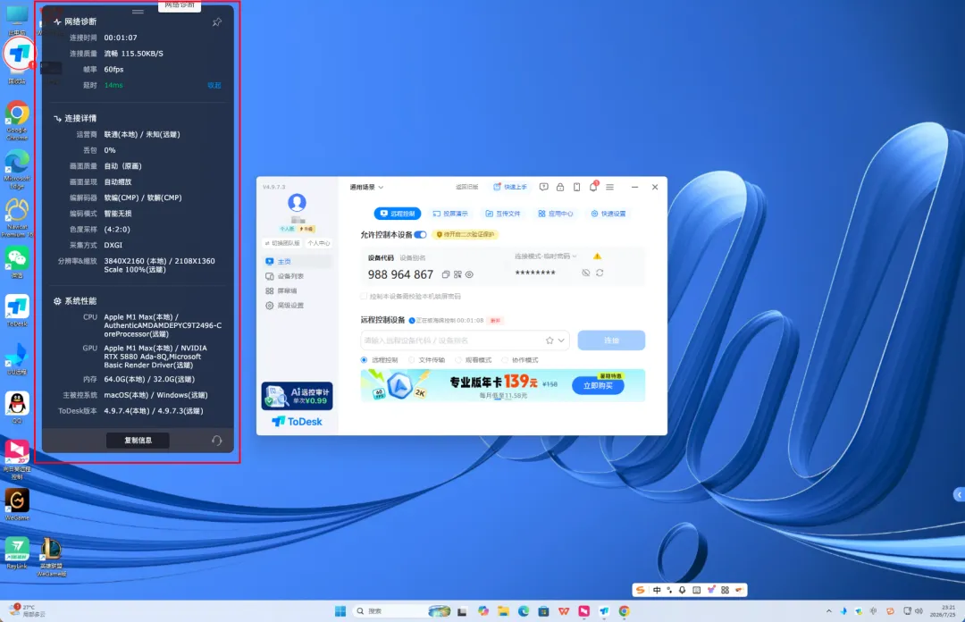Click 切换团队版 button
This screenshot has height=622, width=965.
[282, 243]
